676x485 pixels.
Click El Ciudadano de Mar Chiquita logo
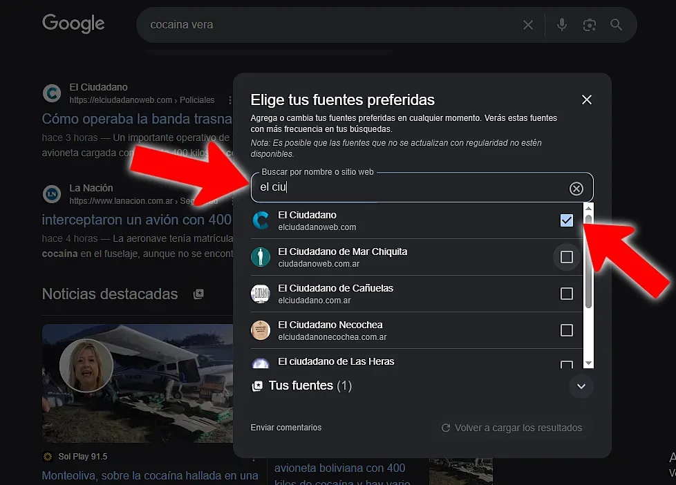pos(261,257)
